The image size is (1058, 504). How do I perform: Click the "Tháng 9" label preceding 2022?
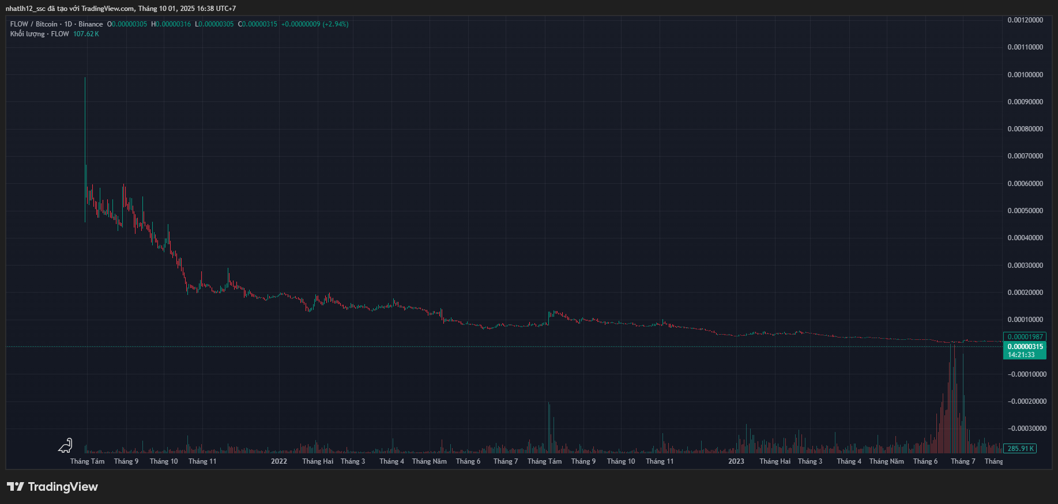[x=126, y=461]
